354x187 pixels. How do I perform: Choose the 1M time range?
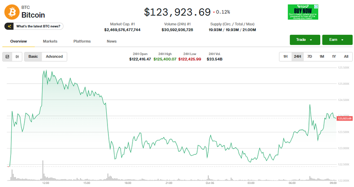pyautogui.click(x=322, y=56)
